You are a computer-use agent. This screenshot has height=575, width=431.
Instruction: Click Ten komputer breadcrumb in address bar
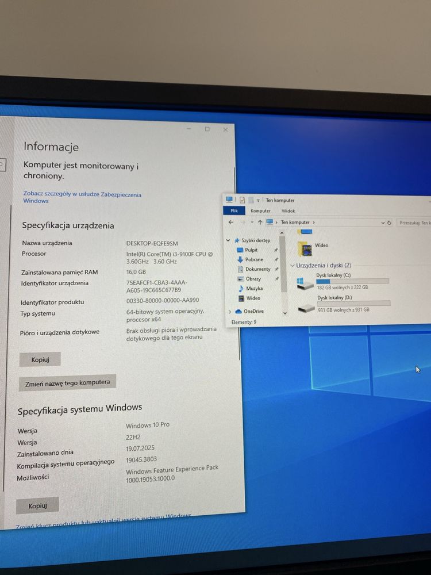(x=295, y=222)
